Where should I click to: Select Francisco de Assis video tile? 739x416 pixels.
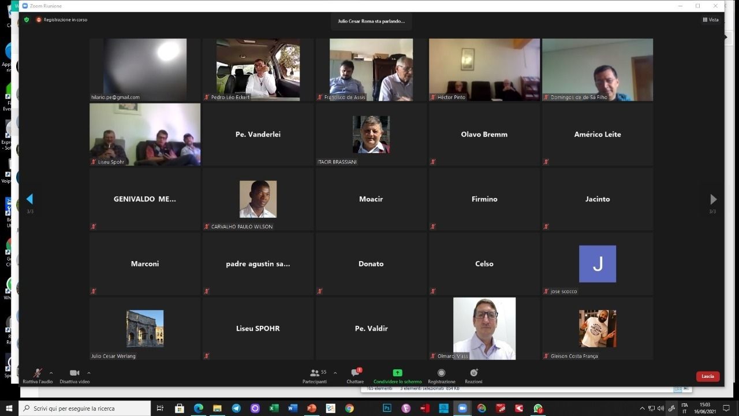[x=371, y=70]
